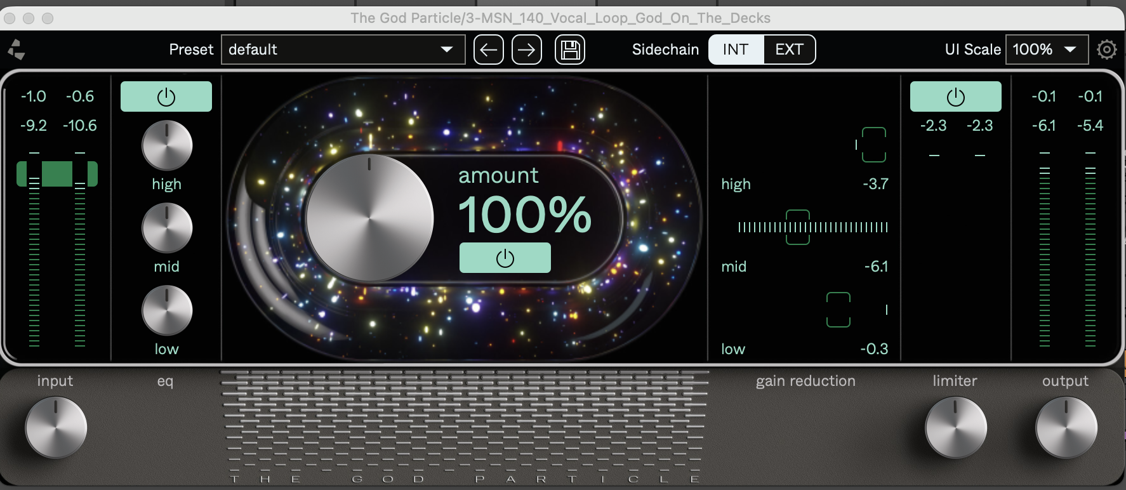The width and height of the screenshot is (1126, 490).
Task: Click the large amount knob
Action: point(369,218)
